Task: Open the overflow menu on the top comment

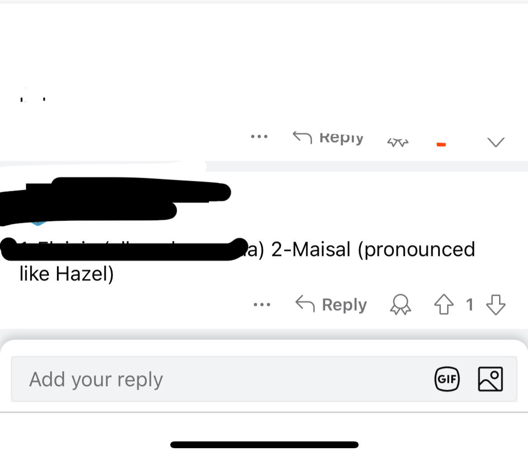Action: (259, 137)
